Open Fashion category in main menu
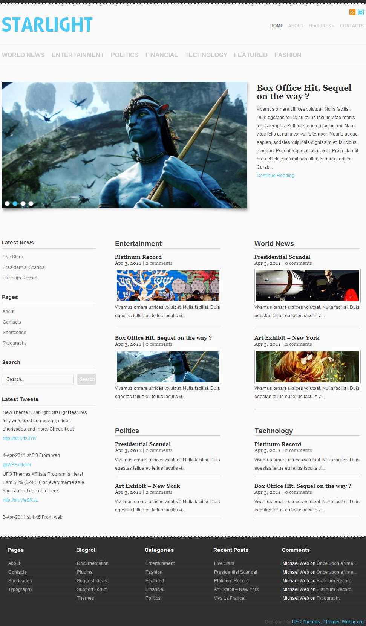The image size is (366, 626). (x=288, y=55)
